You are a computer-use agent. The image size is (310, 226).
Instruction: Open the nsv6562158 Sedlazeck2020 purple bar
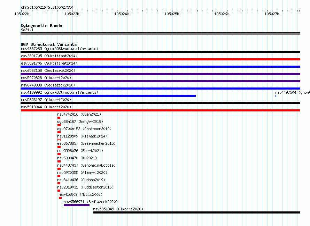160,74
